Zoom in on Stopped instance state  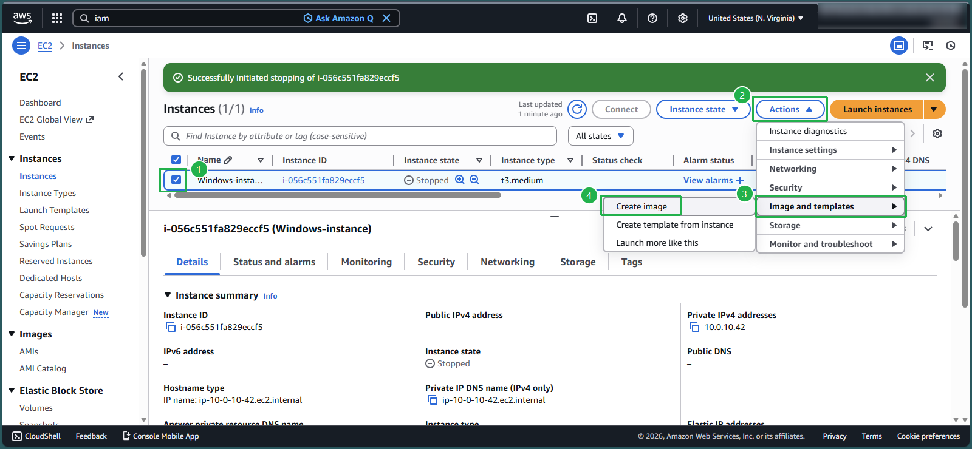[x=460, y=180]
